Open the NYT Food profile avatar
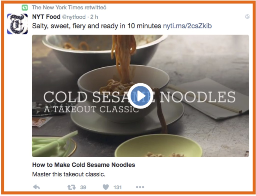The width and height of the screenshot is (256, 196). [17, 24]
